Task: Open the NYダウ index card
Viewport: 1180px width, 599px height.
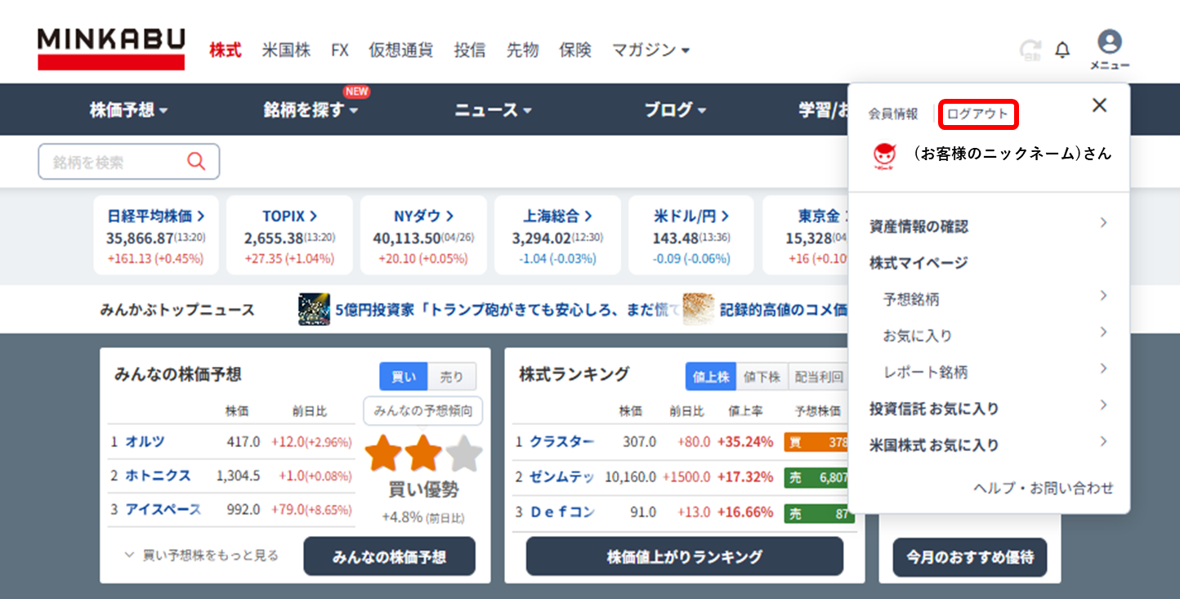Action: pos(423,235)
